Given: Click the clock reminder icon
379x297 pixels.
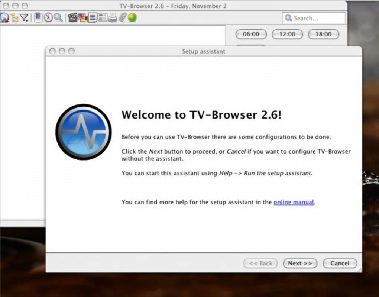Looking at the screenshot, I should 48,17.
